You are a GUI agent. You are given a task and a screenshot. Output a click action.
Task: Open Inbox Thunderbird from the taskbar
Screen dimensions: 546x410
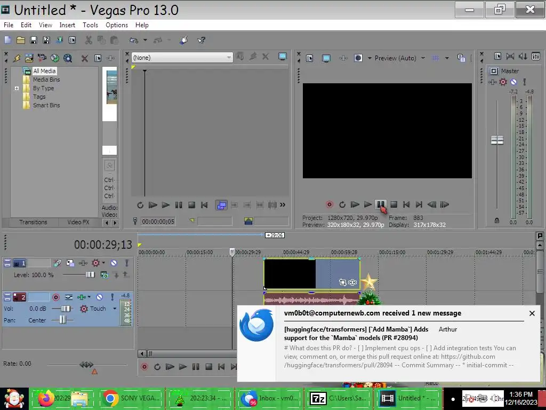(269, 398)
